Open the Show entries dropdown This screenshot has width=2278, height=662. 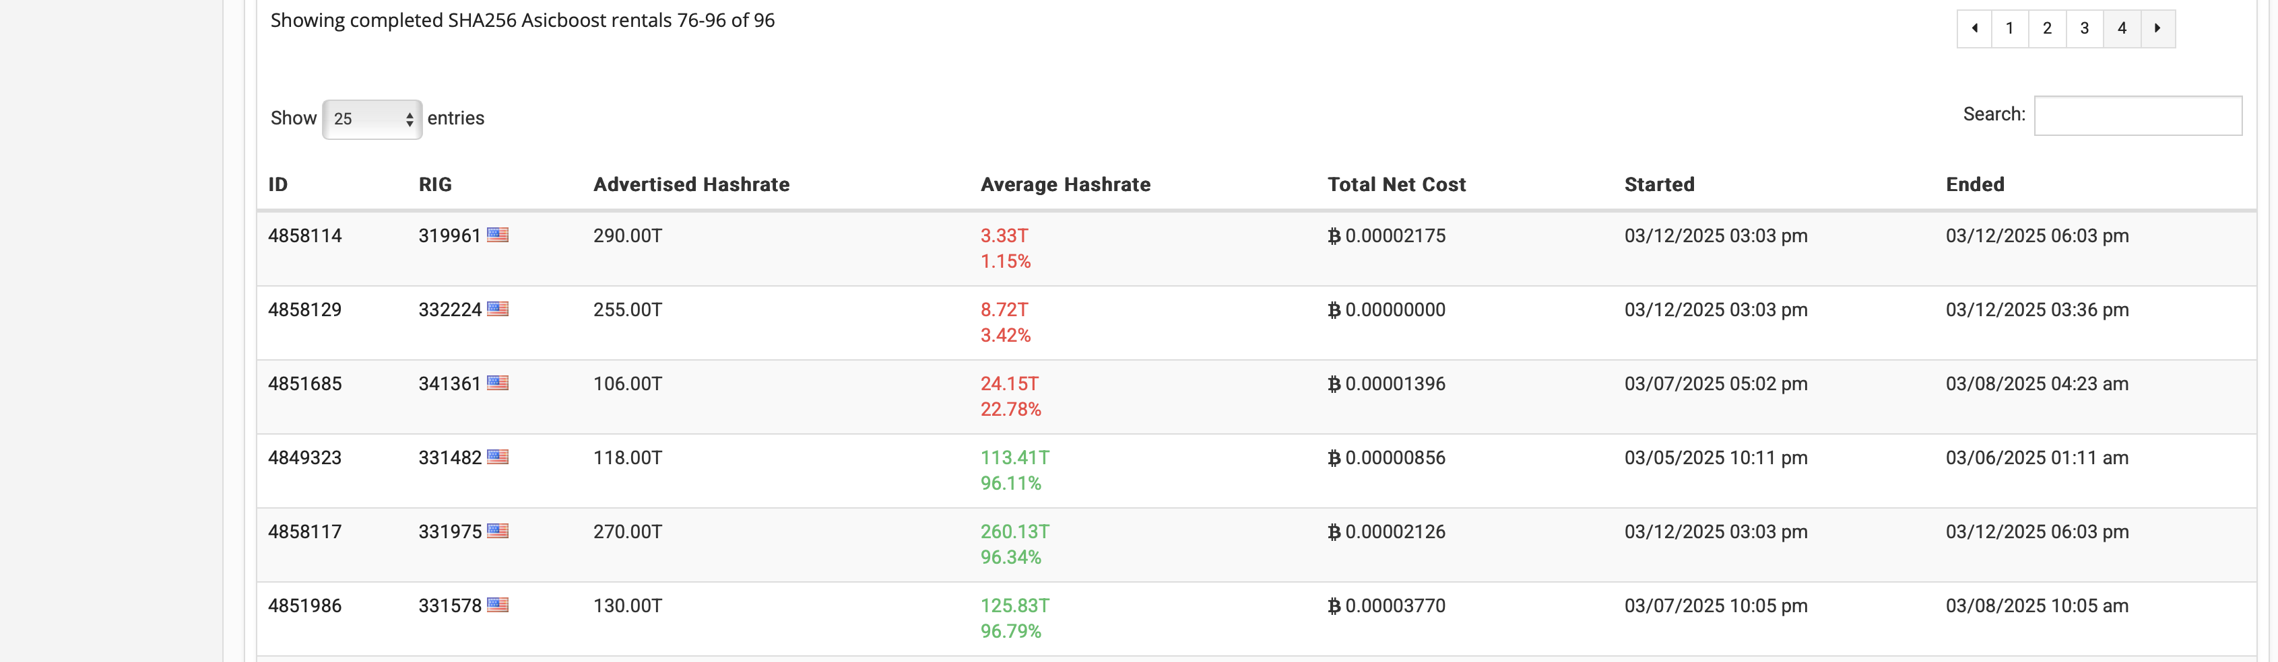click(x=371, y=118)
